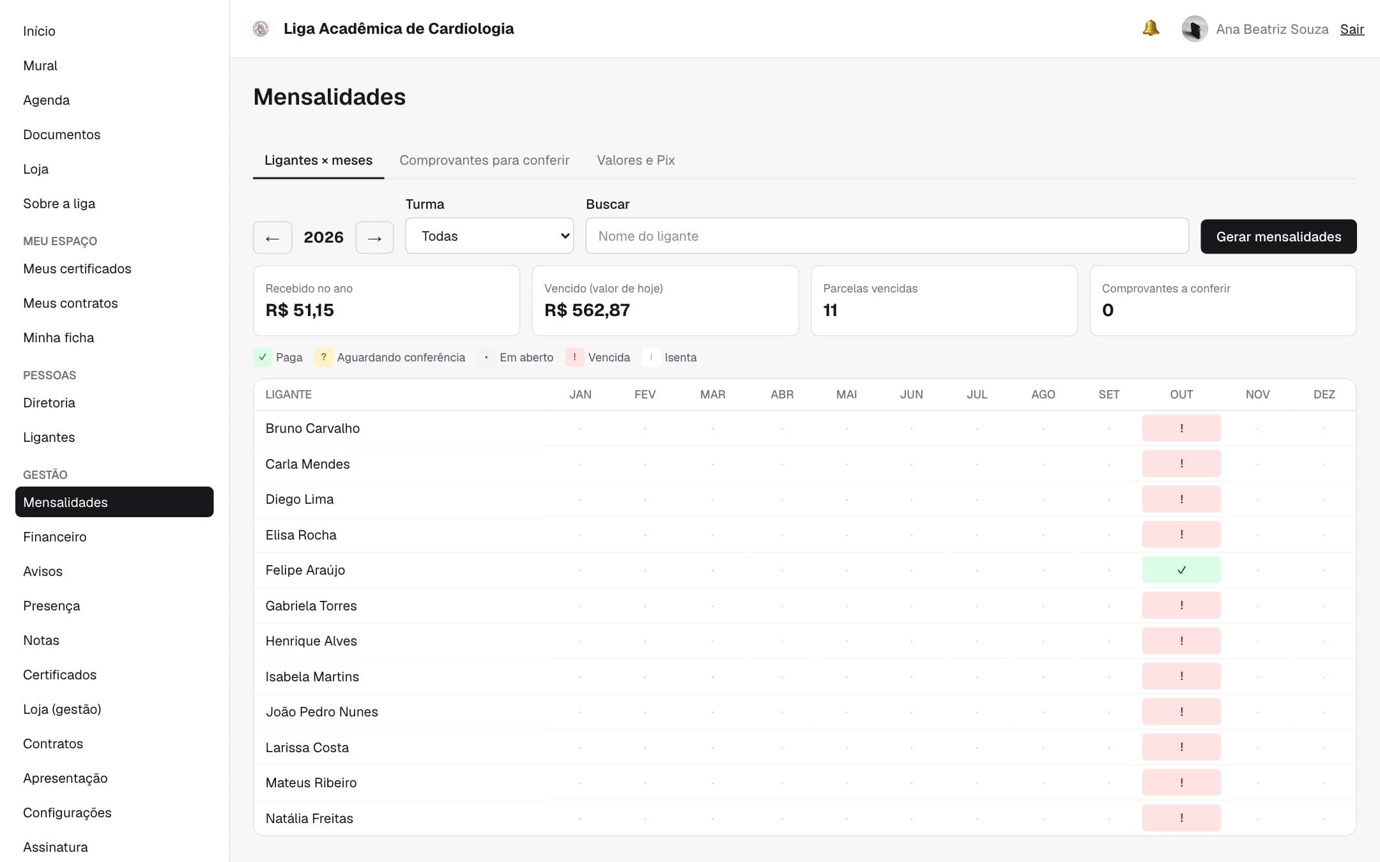Click the Gerar mensalidades button

1278,237
